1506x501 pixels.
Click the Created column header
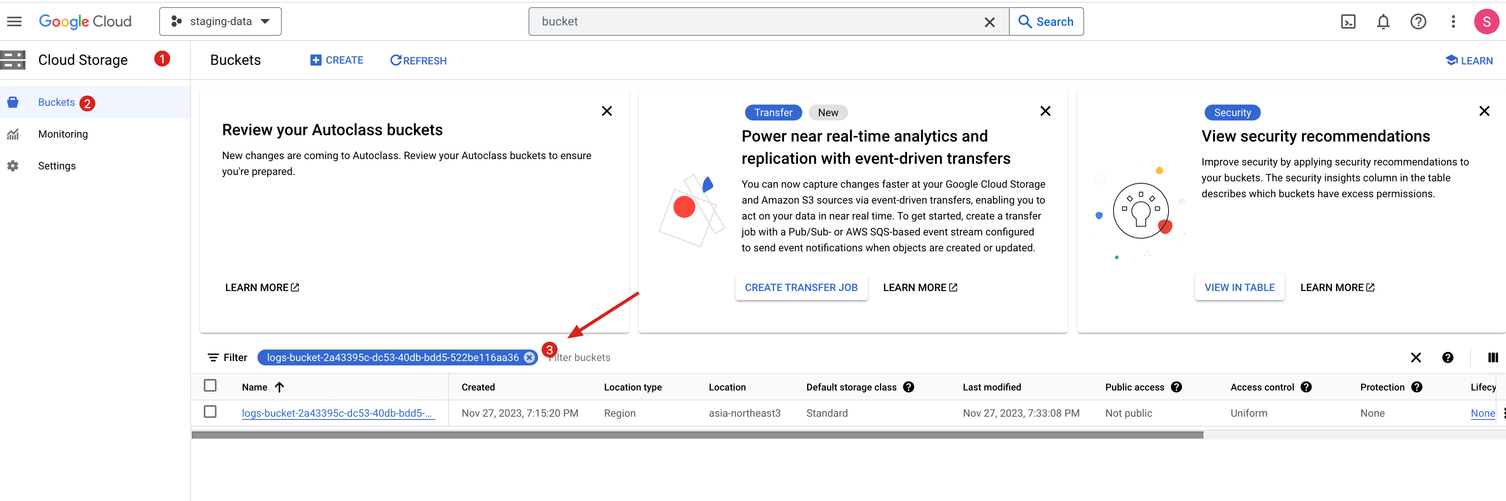tap(478, 387)
